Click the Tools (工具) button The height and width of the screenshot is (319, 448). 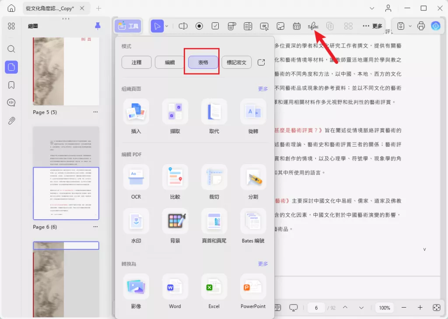point(128,26)
